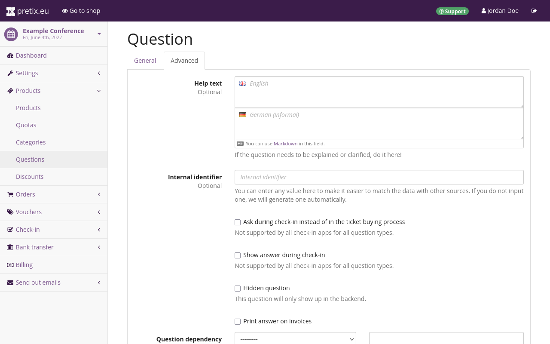
Task: Enable "Ask during check-in" option
Action: pos(238,222)
